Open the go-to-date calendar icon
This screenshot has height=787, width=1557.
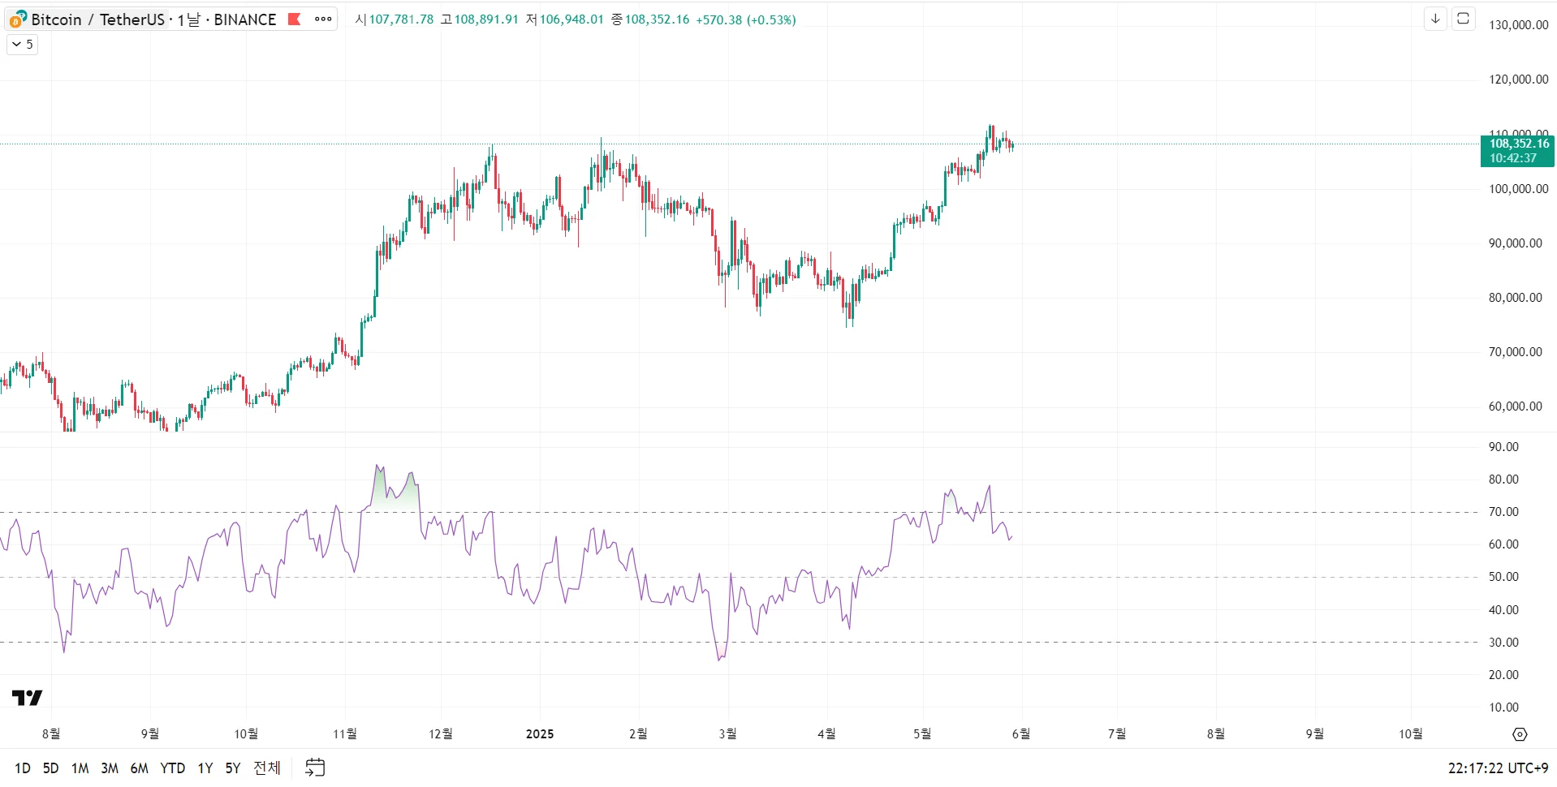315,767
